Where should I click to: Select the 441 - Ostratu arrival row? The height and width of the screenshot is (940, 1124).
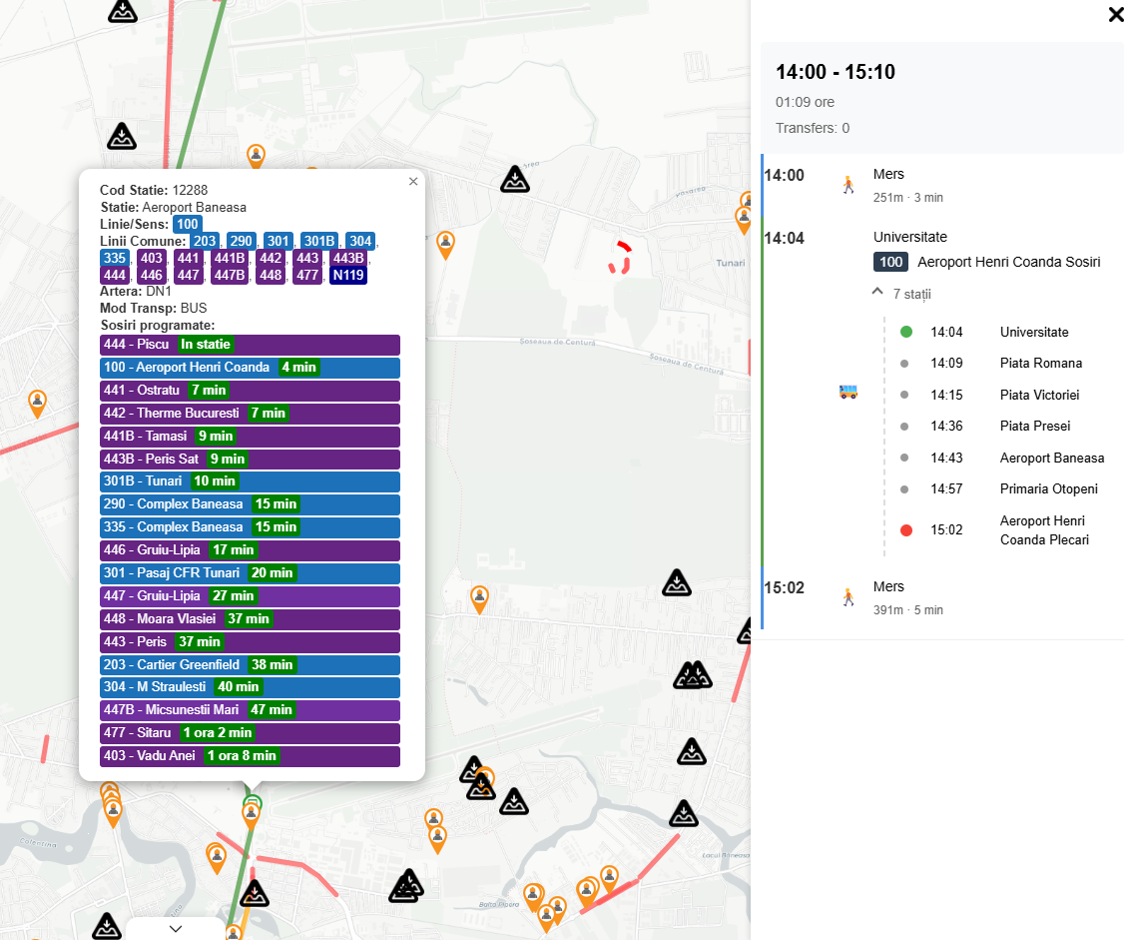point(250,391)
